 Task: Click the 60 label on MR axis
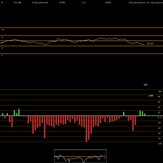(159, 102)
